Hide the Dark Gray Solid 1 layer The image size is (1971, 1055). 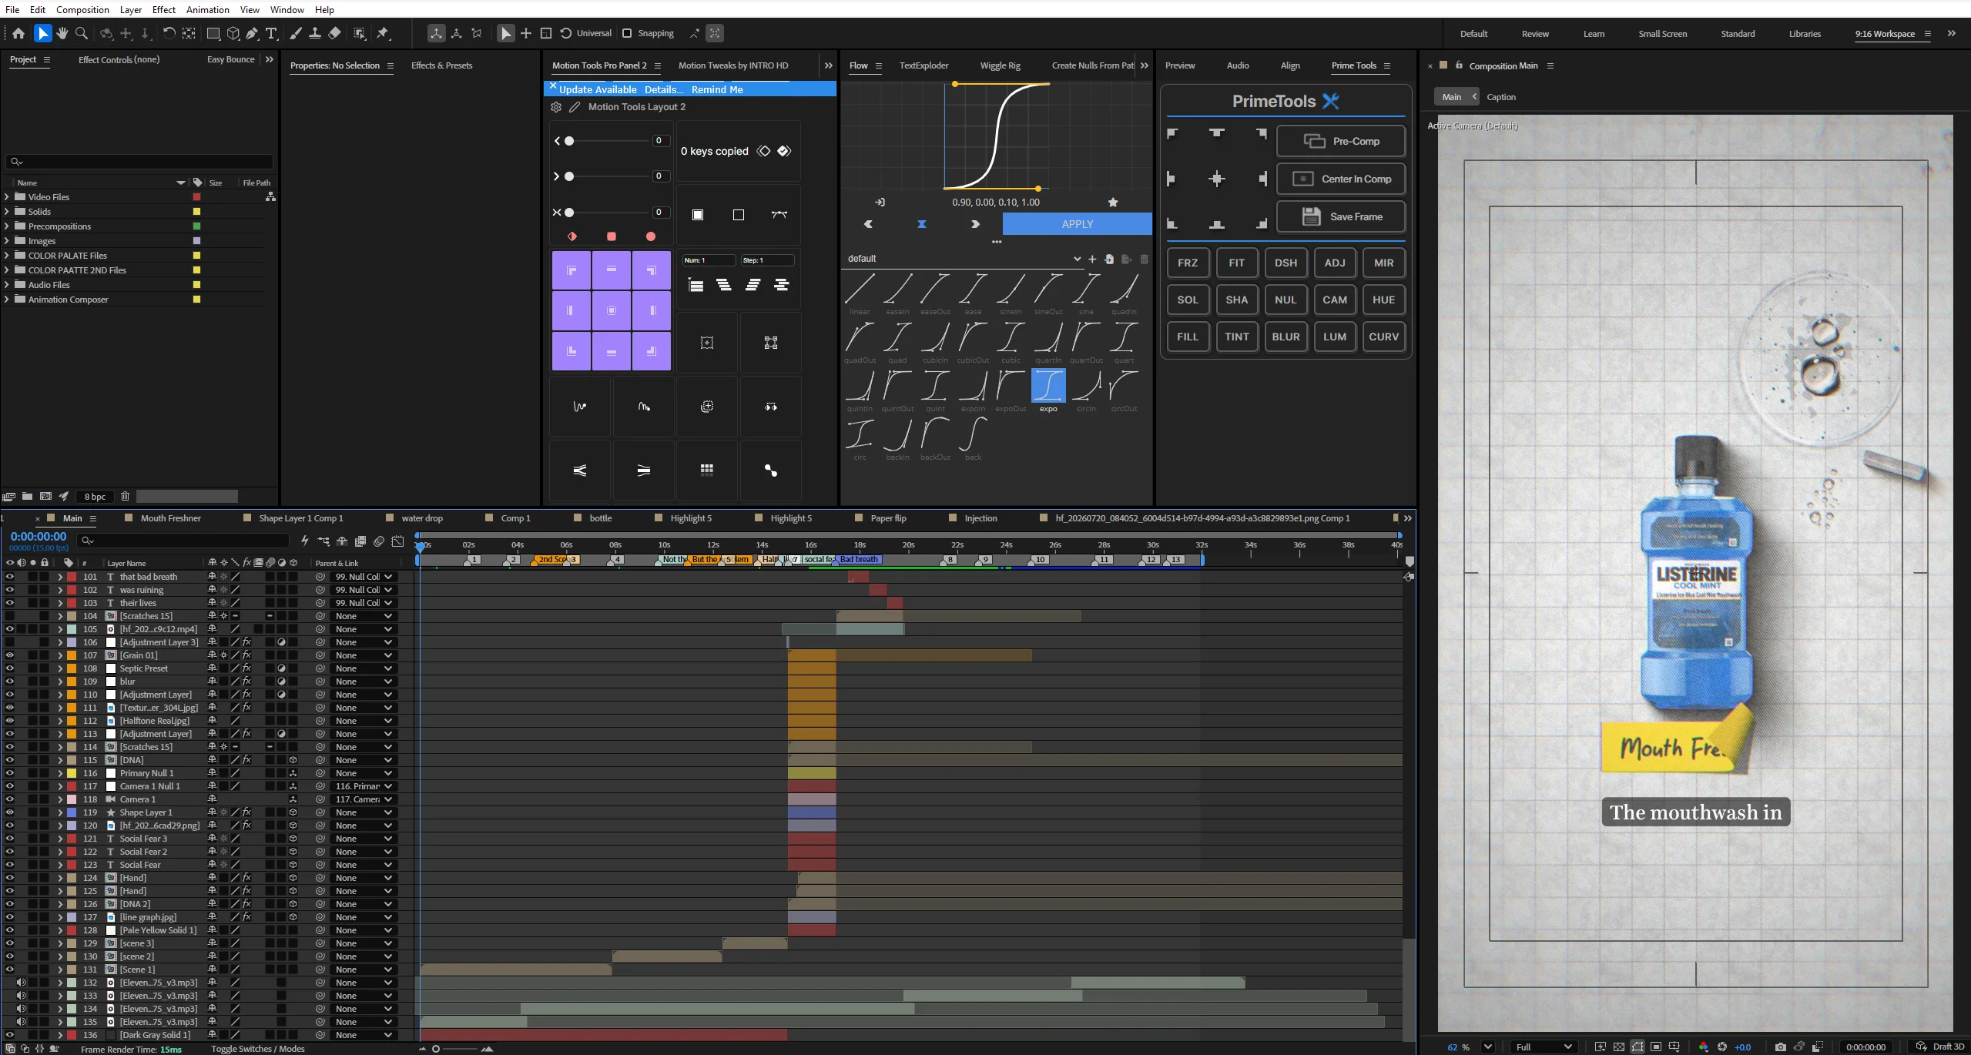coord(9,1035)
